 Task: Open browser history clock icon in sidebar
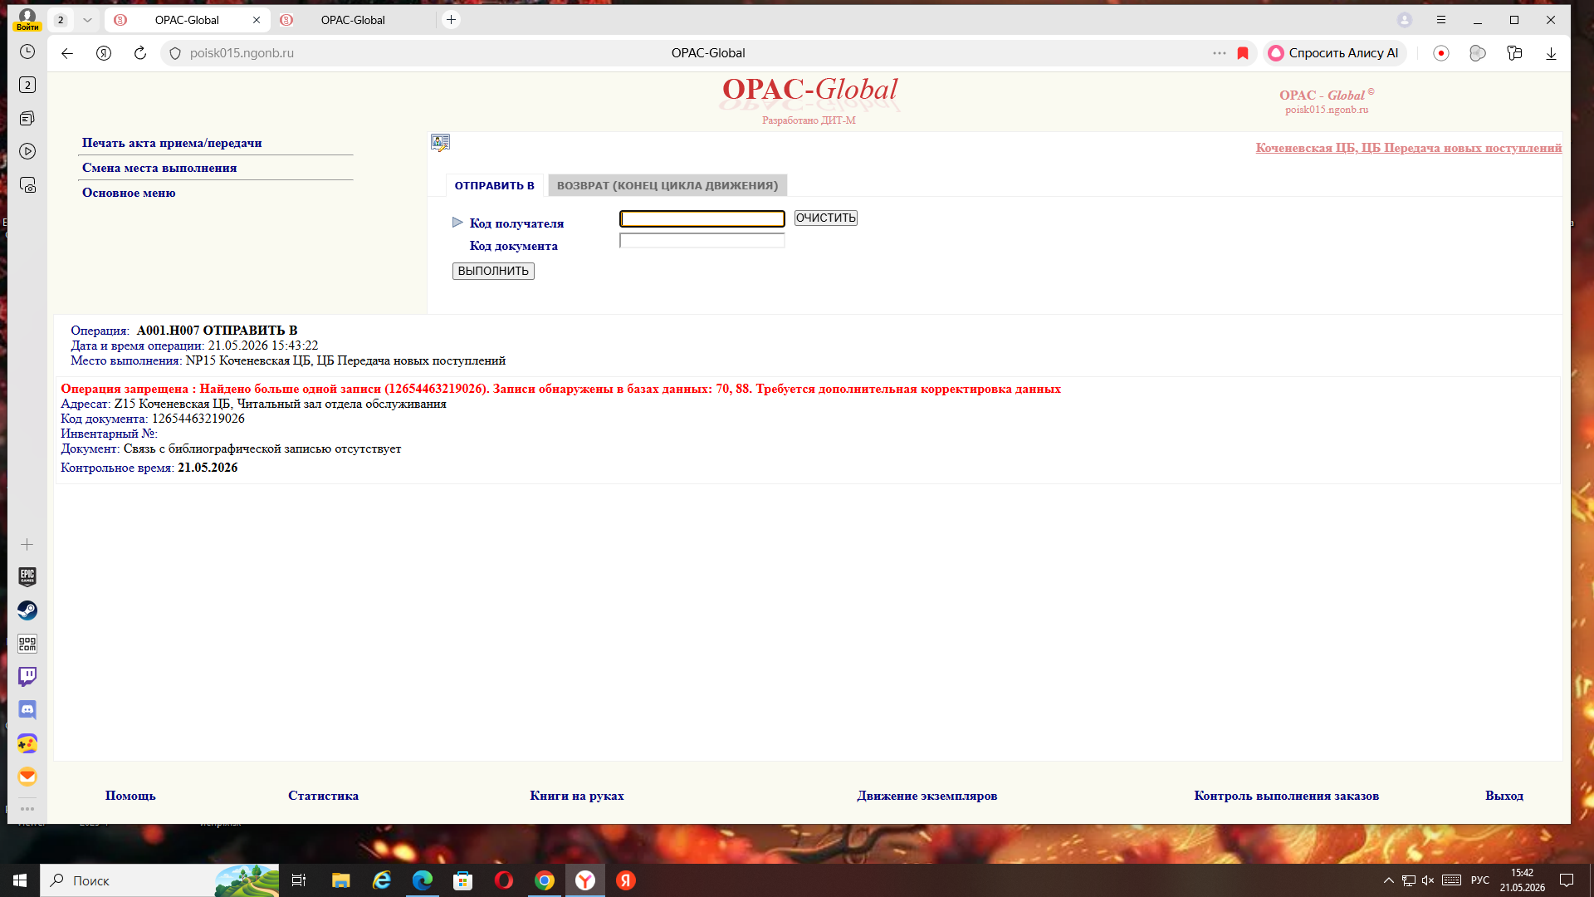tap(27, 51)
